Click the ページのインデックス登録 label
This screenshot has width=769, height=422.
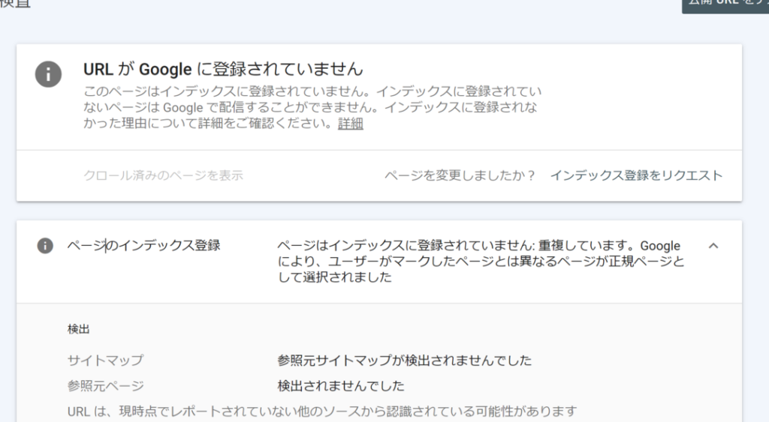click(x=143, y=245)
